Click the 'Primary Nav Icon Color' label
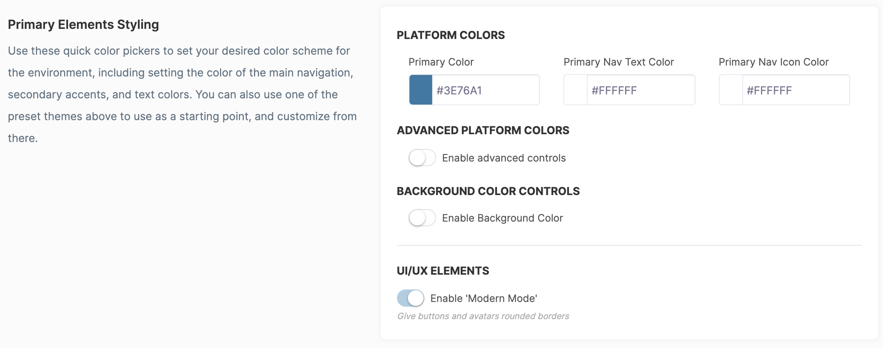 (x=774, y=62)
